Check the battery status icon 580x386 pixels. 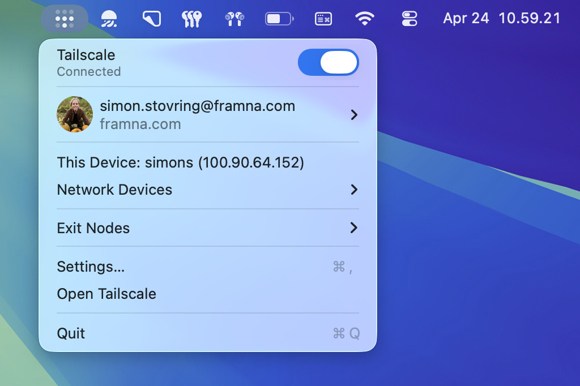279,18
